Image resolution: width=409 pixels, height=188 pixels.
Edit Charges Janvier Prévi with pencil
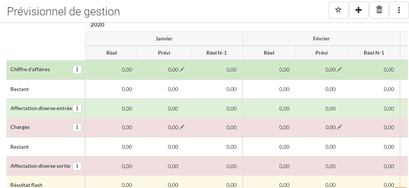coord(182,127)
